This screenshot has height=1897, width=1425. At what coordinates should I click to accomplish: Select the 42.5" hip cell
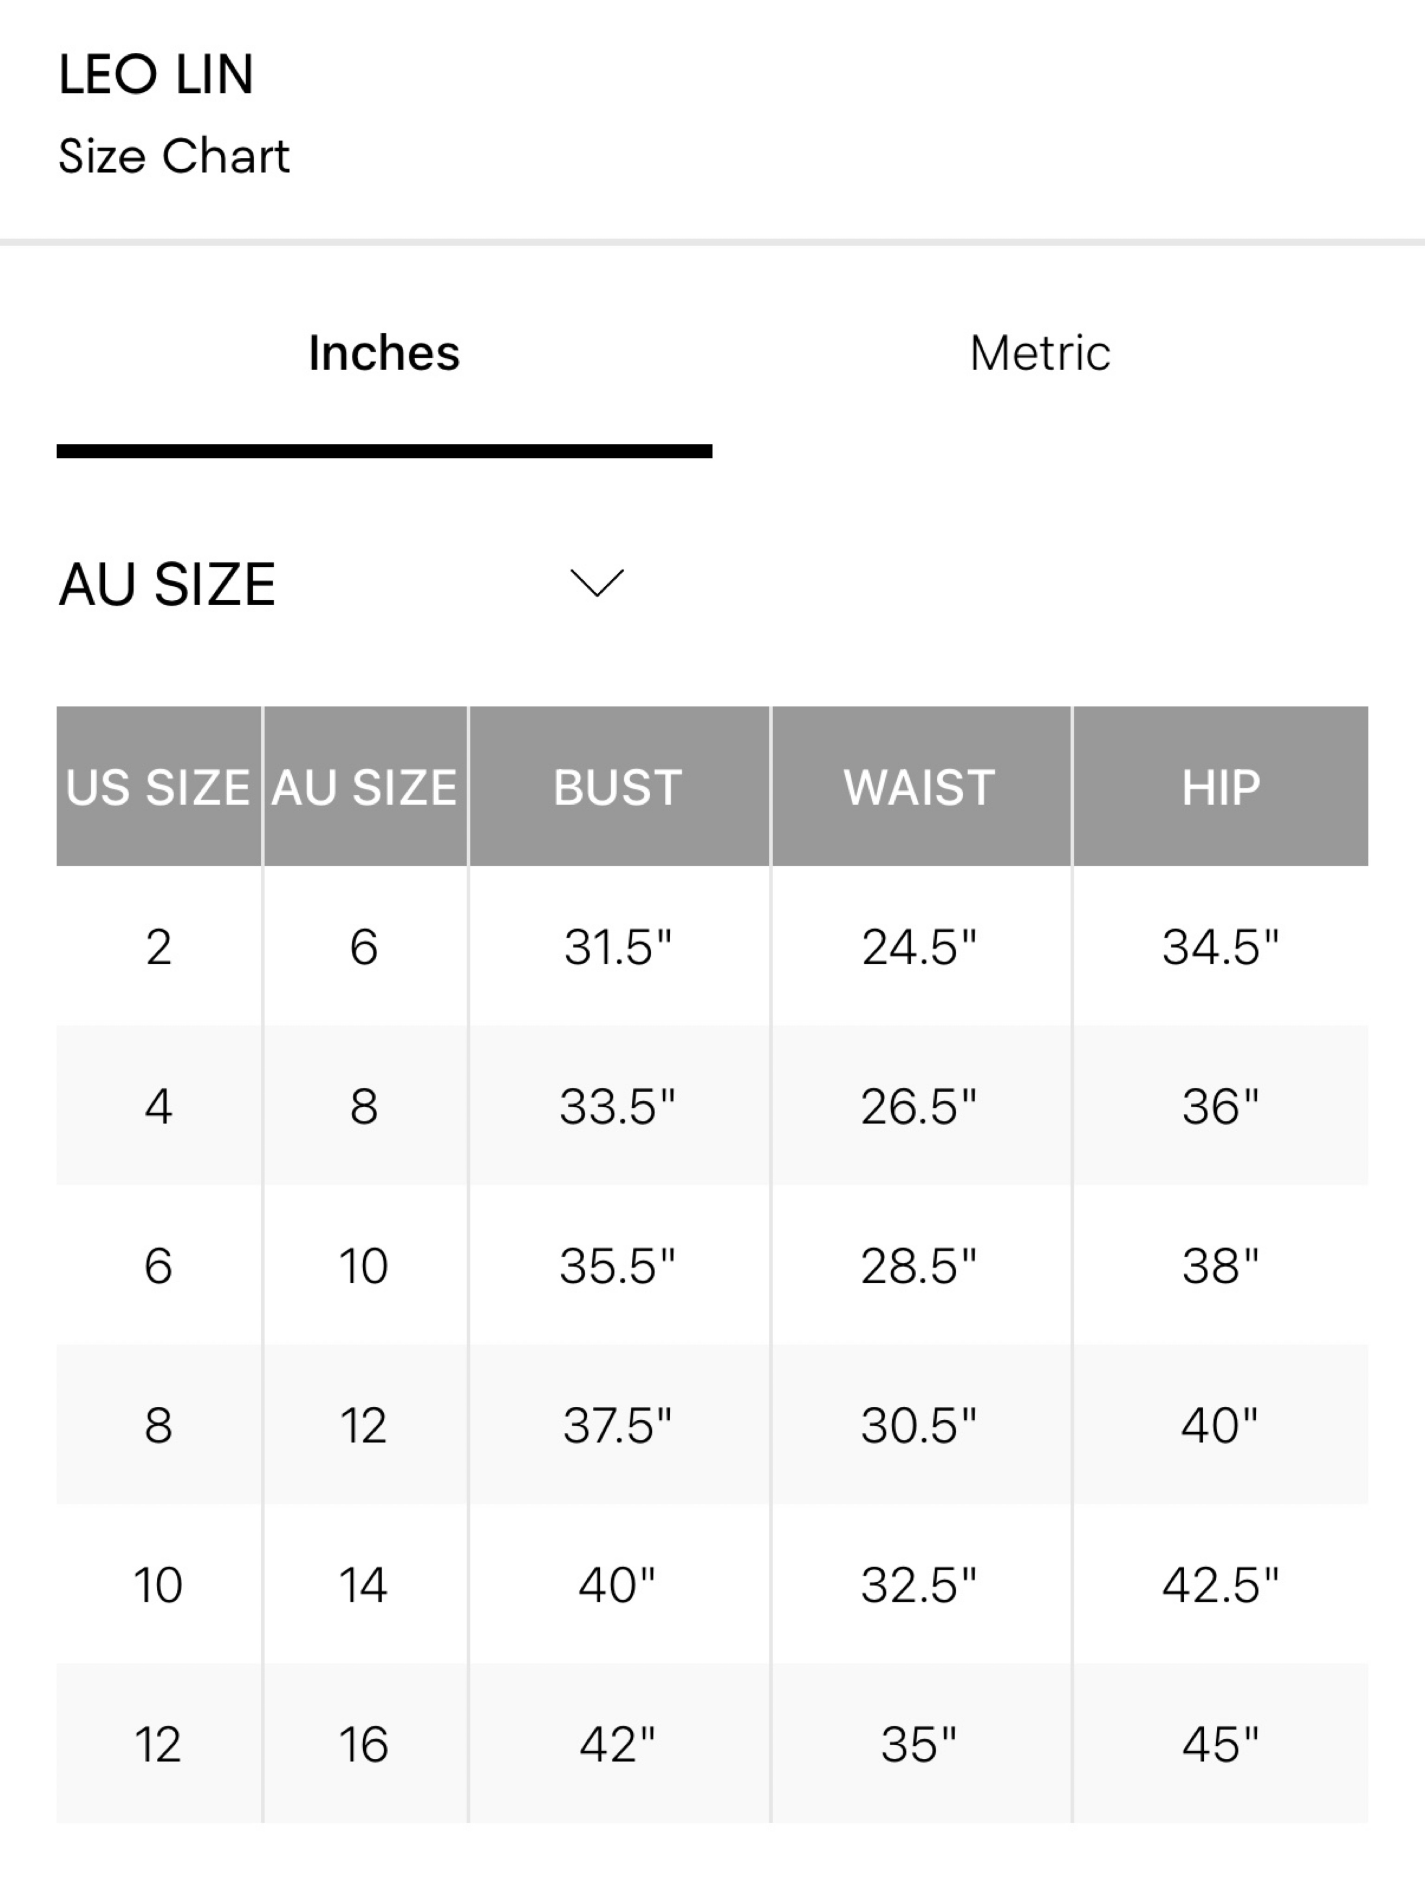click(1221, 1585)
